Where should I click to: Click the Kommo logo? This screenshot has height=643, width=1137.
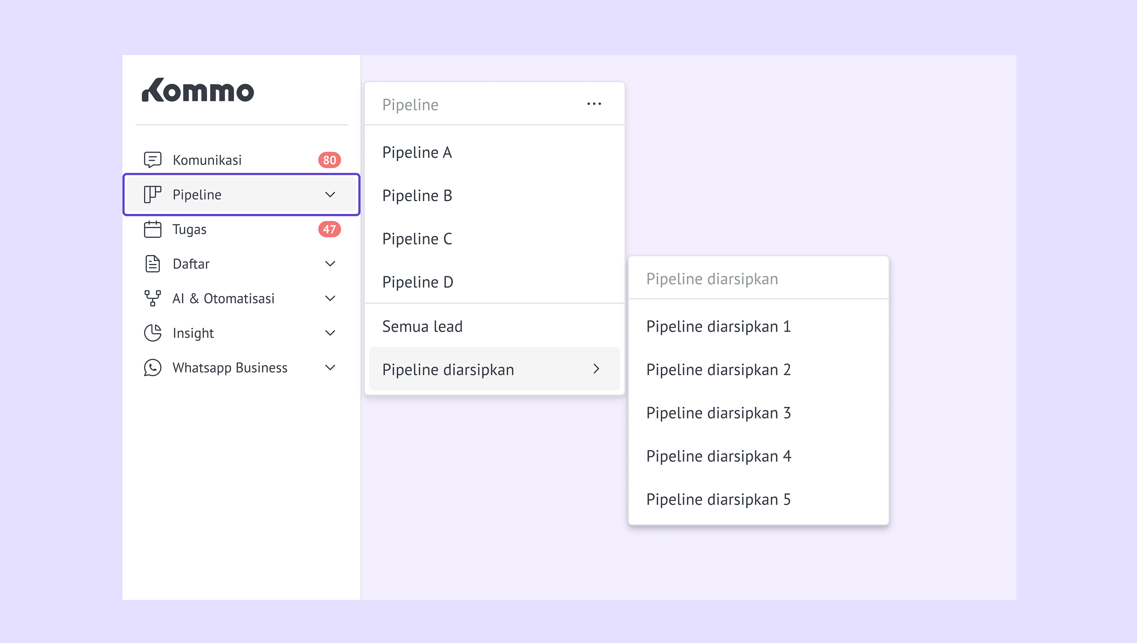[x=198, y=90]
